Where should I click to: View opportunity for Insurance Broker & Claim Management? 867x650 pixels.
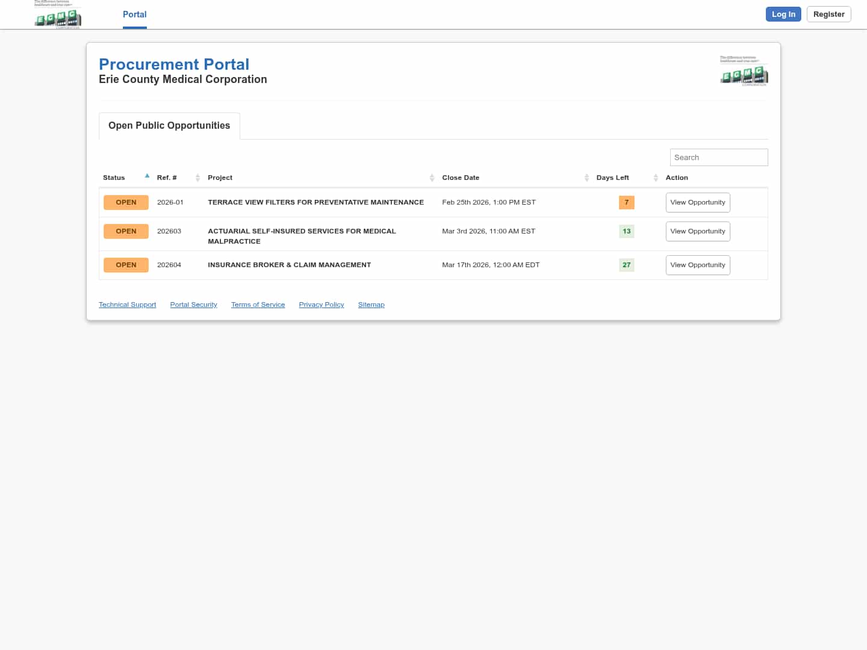click(x=697, y=265)
